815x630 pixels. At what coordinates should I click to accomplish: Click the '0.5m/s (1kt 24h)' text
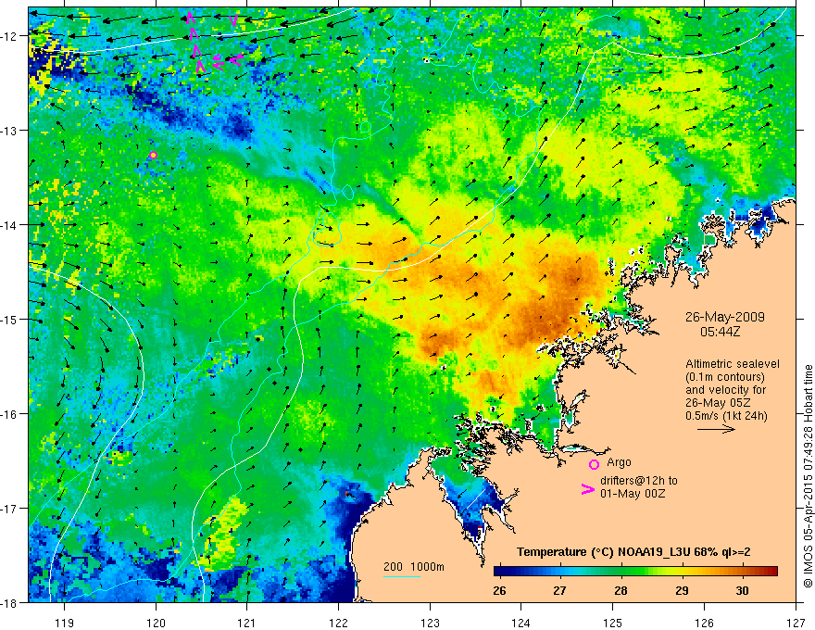point(727,415)
